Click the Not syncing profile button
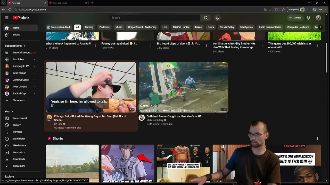The image size is (330, 185). tap(296, 10)
